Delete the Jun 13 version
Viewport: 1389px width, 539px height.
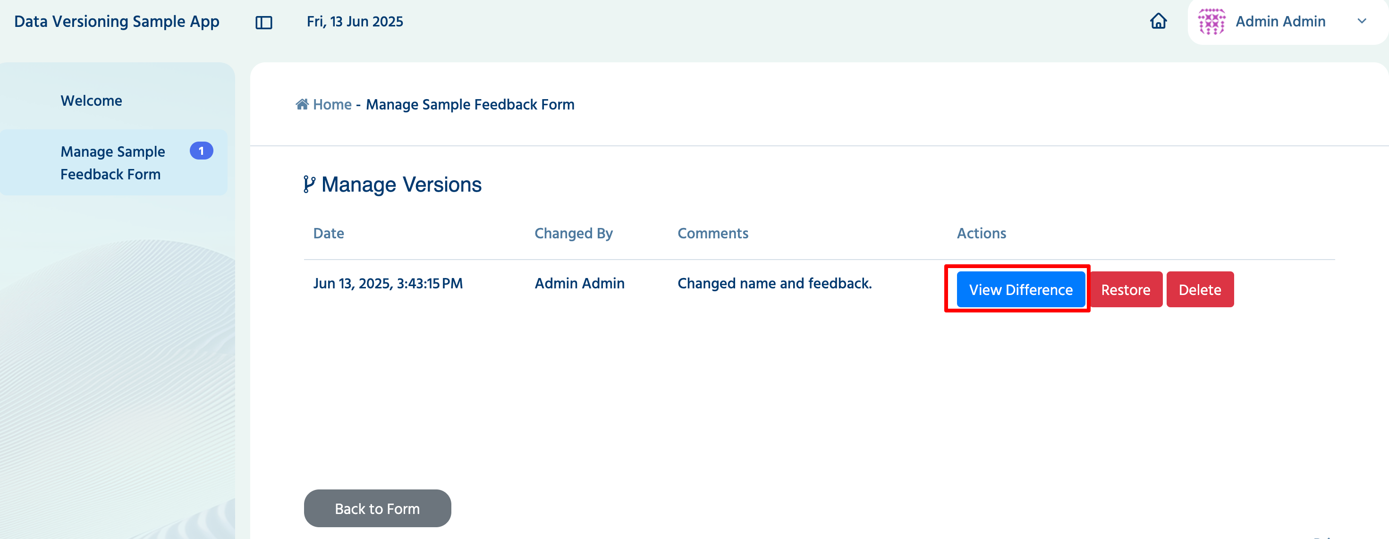(1200, 289)
